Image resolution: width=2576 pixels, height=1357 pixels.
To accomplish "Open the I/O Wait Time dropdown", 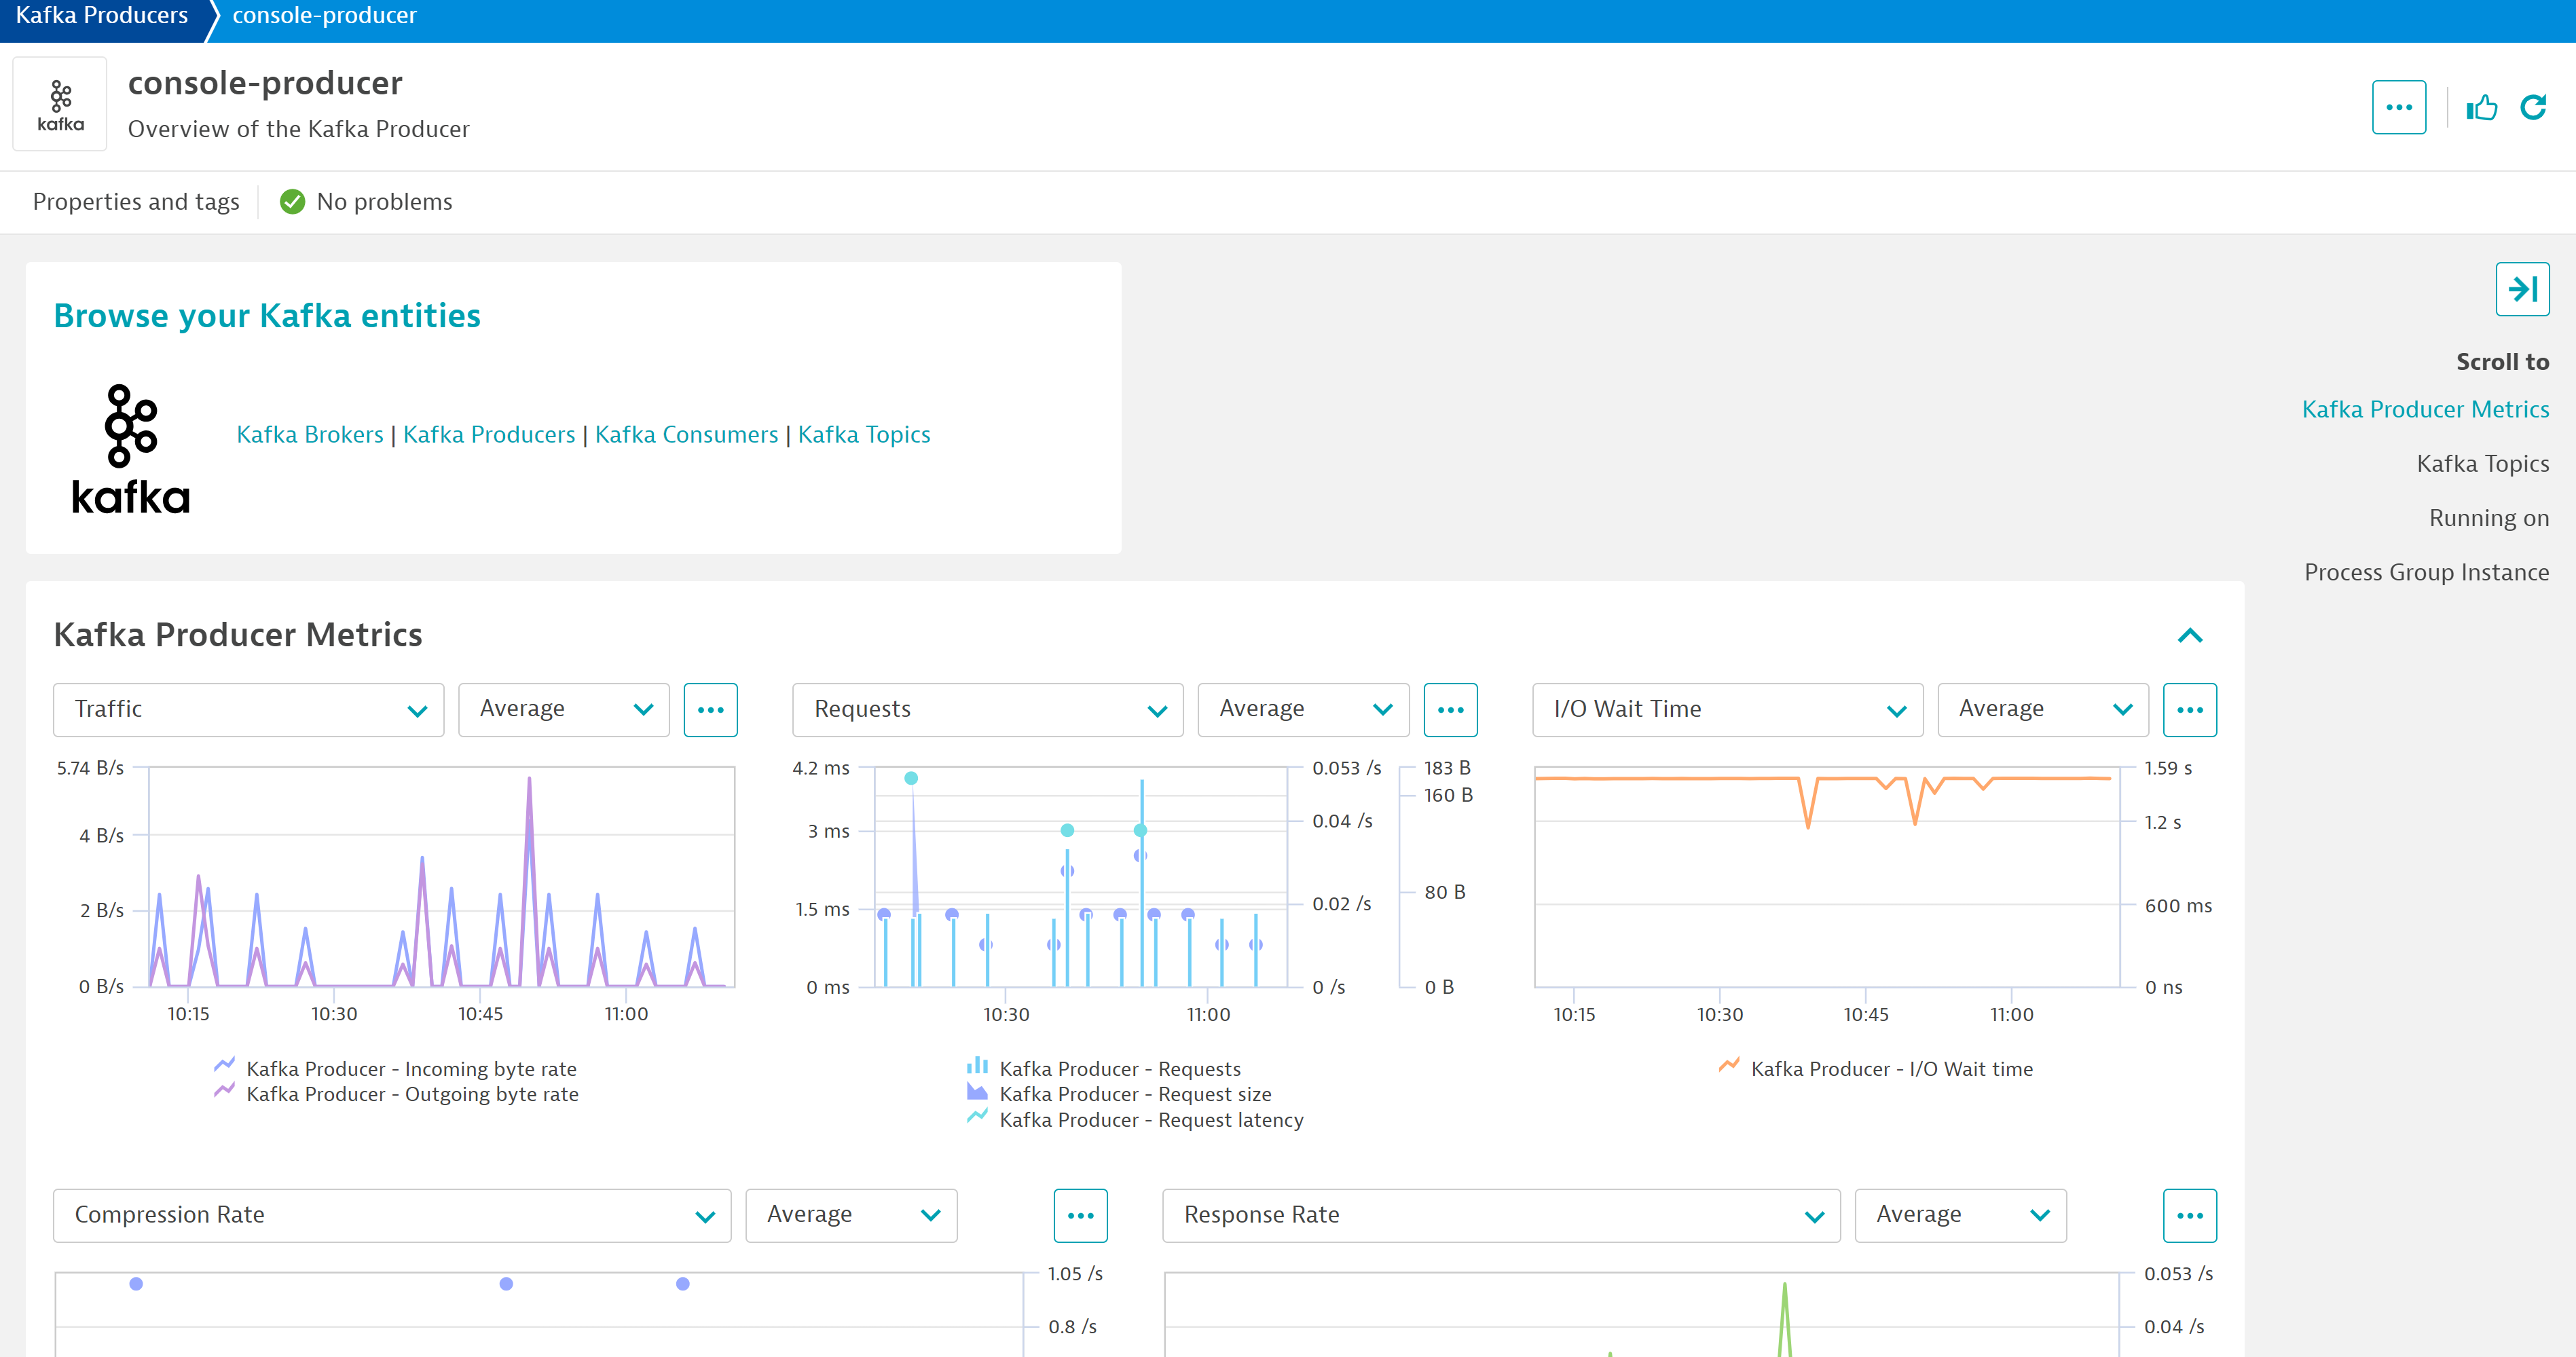I will 1727,709.
